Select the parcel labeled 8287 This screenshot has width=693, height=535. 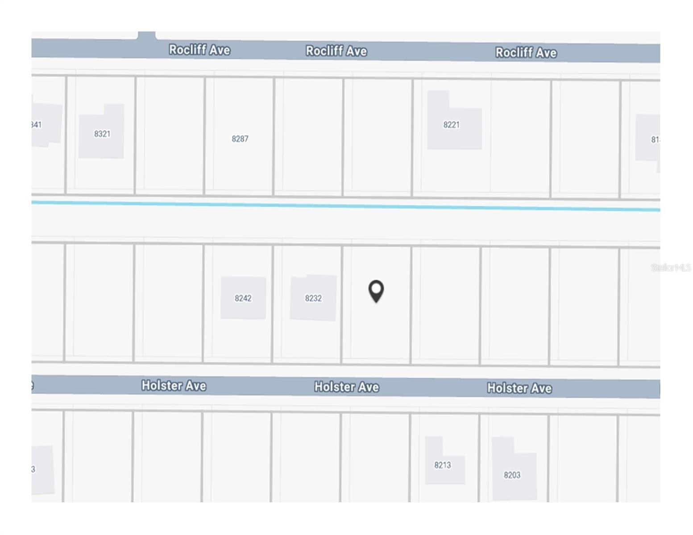240,139
